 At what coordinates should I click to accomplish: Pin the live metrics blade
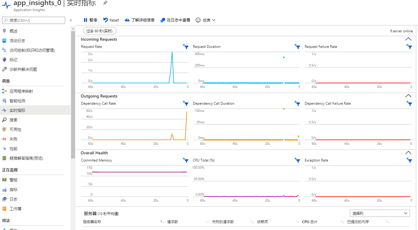pyautogui.click(x=105, y=3)
